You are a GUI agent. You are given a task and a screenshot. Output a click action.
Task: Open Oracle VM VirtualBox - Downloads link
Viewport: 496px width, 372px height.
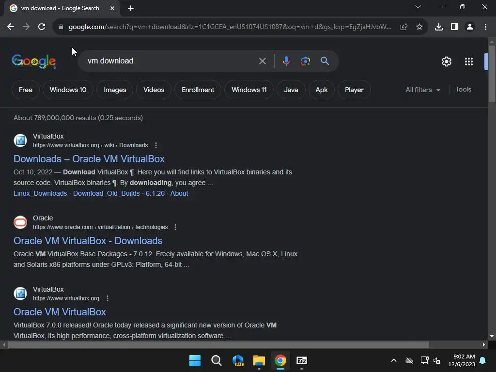coord(88,241)
